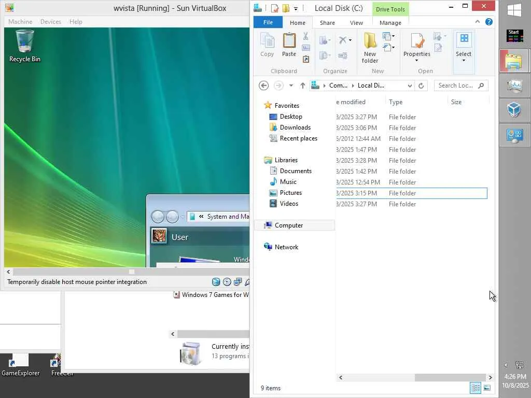Select Network in navigation pane
The height and width of the screenshot is (398, 531).
click(x=286, y=247)
